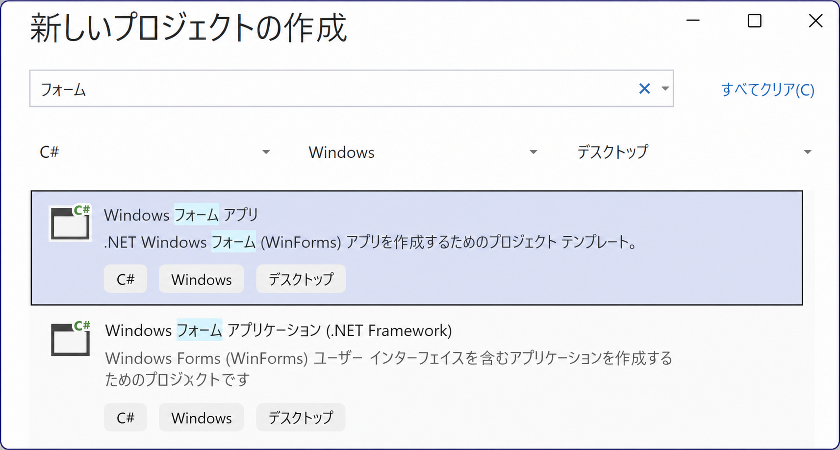This screenshot has width=840, height=450.
Task: Click the Windows tag under the .NET Framework template
Action: point(202,418)
